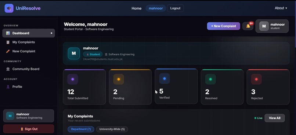Click the My Complaints section heading

(80, 116)
